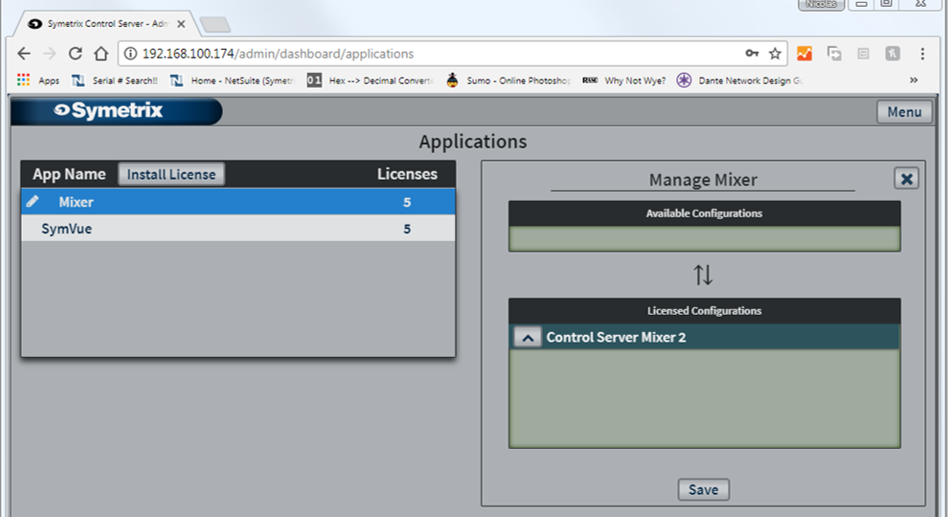Click the third extension icon in toolbar
This screenshot has width=948, height=517.
pos(864,54)
